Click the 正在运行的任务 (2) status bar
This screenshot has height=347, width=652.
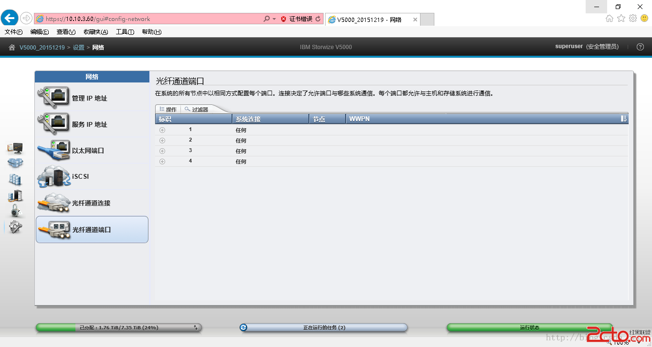[324, 327]
